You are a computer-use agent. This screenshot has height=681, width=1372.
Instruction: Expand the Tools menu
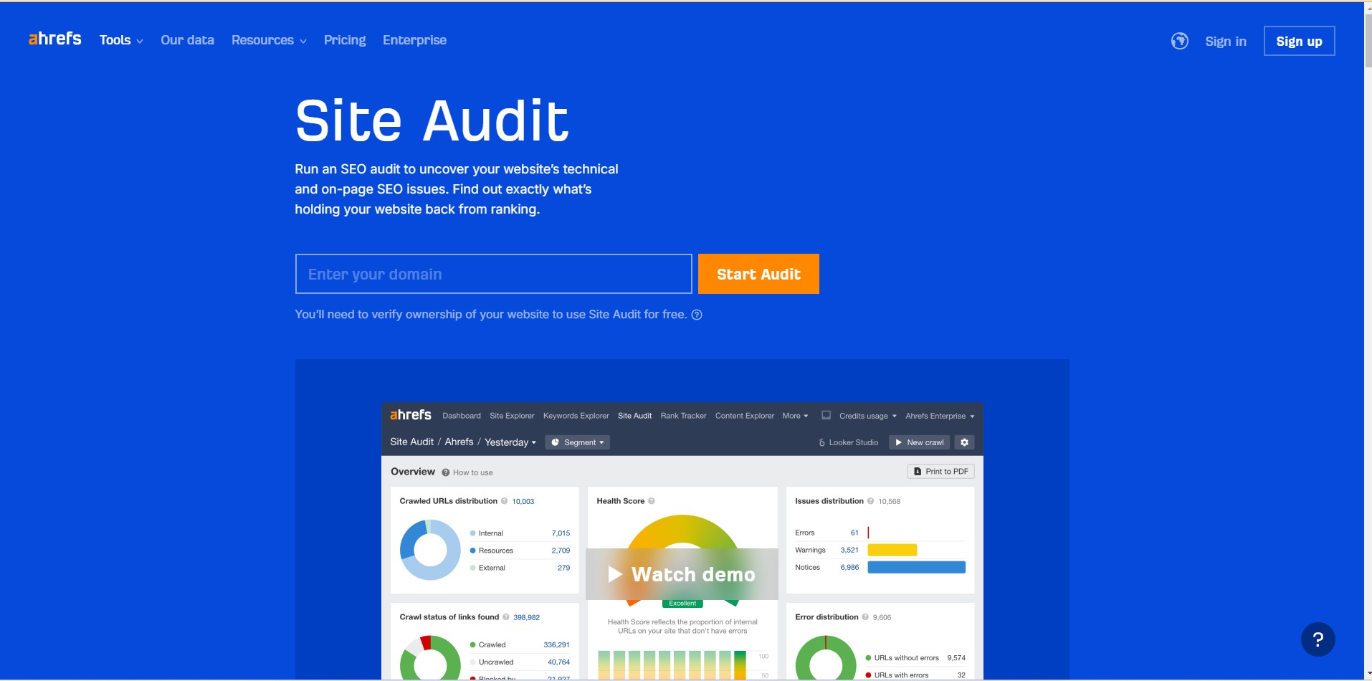121,40
